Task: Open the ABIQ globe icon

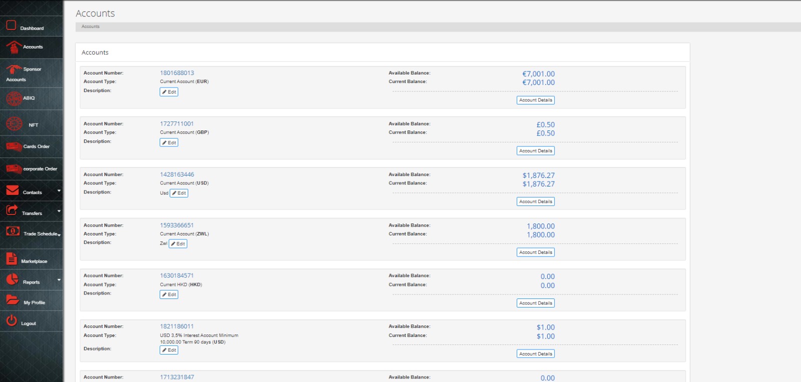Action: (14, 98)
